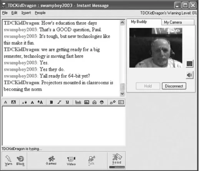Insert a picture with the image icon

(x=87, y=102)
